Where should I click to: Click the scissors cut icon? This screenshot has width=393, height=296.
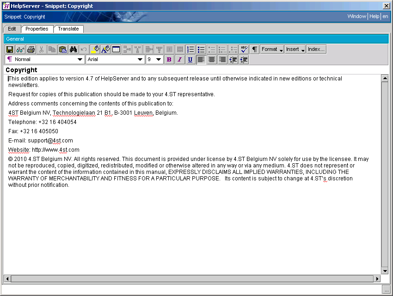click(x=41, y=49)
